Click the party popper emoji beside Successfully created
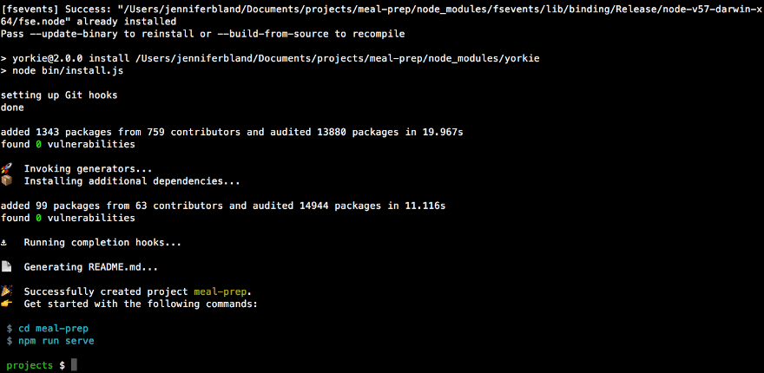Viewport: 764px width, 373px height. click(x=6, y=291)
